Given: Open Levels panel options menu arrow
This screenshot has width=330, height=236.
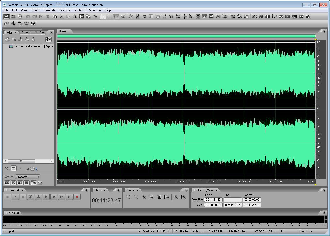Looking at the screenshot, I should click(324, 213).
